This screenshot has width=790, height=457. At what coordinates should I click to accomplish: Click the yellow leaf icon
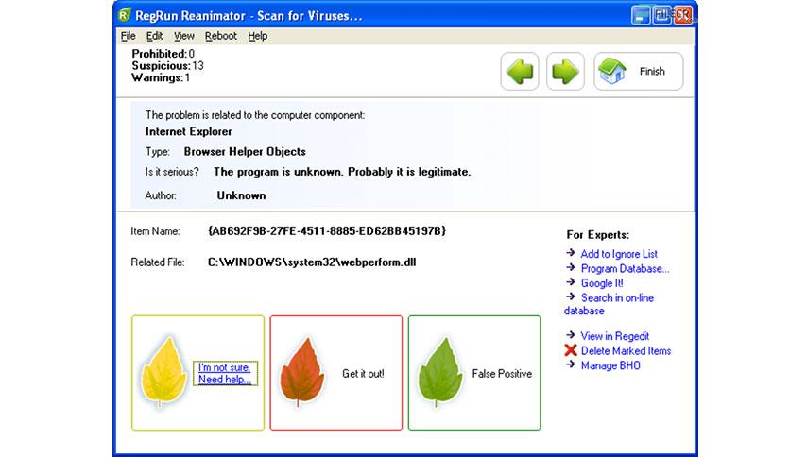pos(163,371)
